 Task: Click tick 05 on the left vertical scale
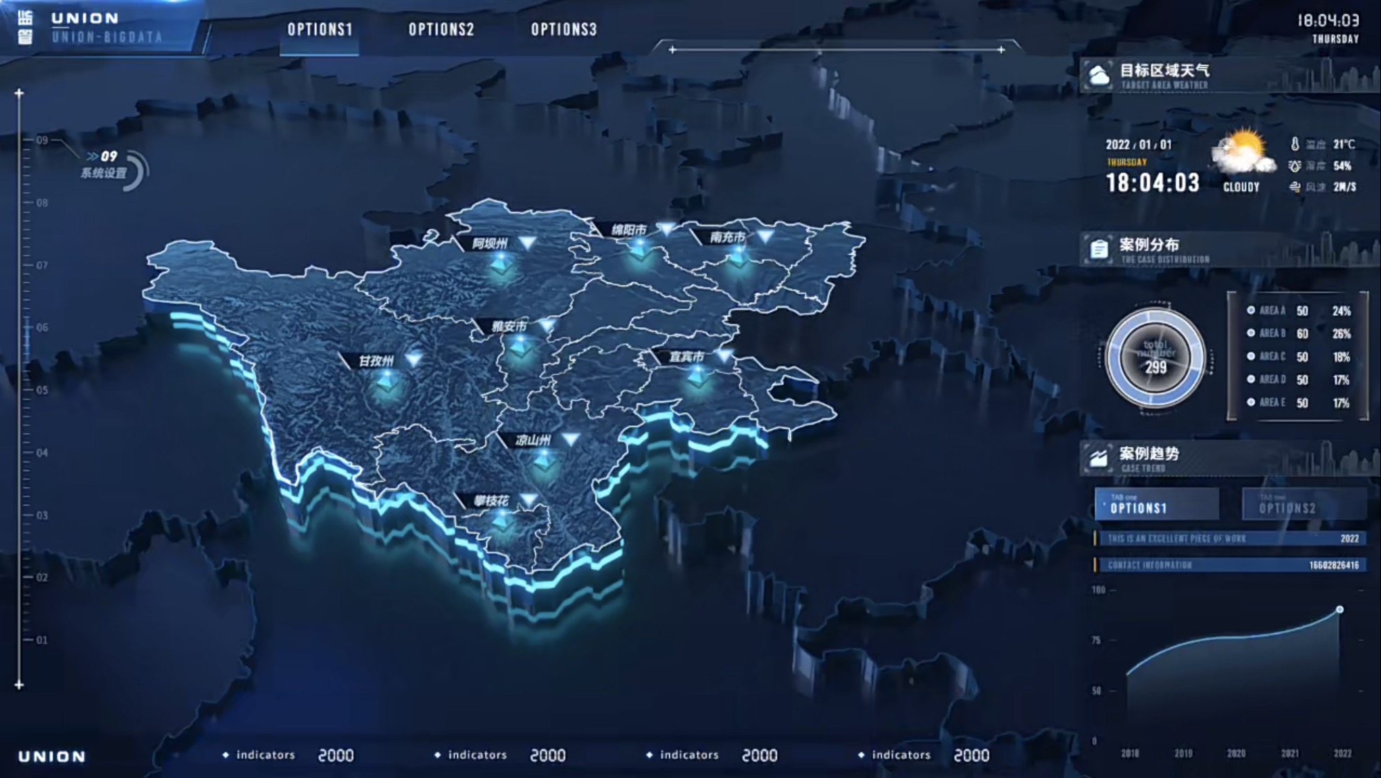pyautogui.click(x=42, y=390)
